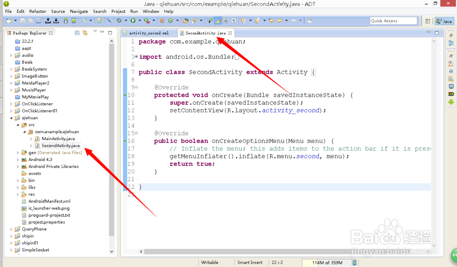The width and height of the screenshot is (457, 267).
Task: Collapse the onCreate method fold at line 9
Action: click(x=136, y=87)
